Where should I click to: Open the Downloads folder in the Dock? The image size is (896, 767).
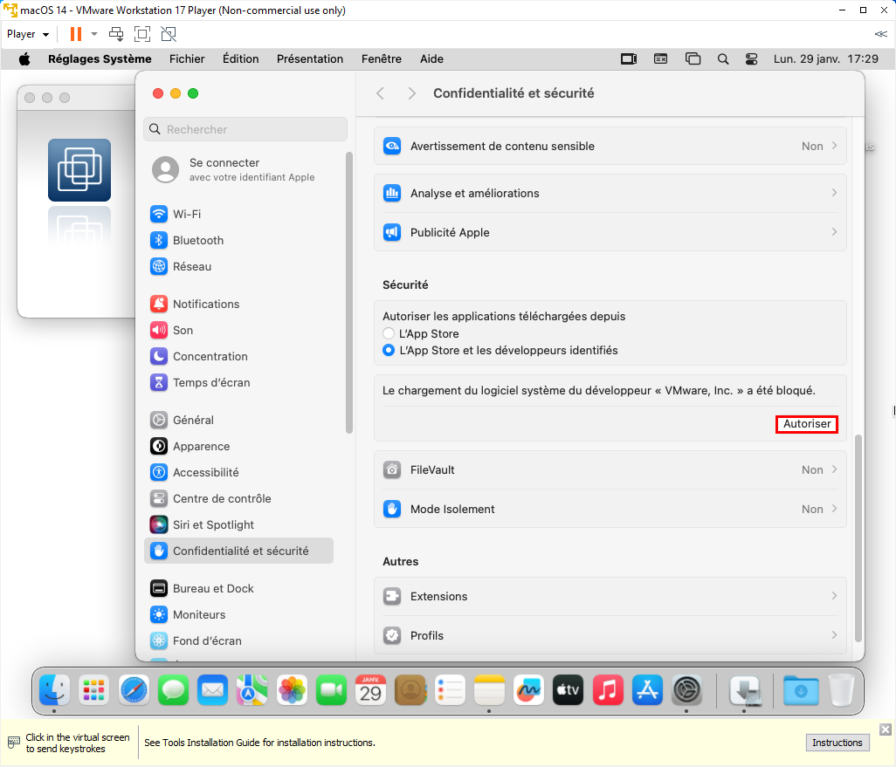click(801, 690)
